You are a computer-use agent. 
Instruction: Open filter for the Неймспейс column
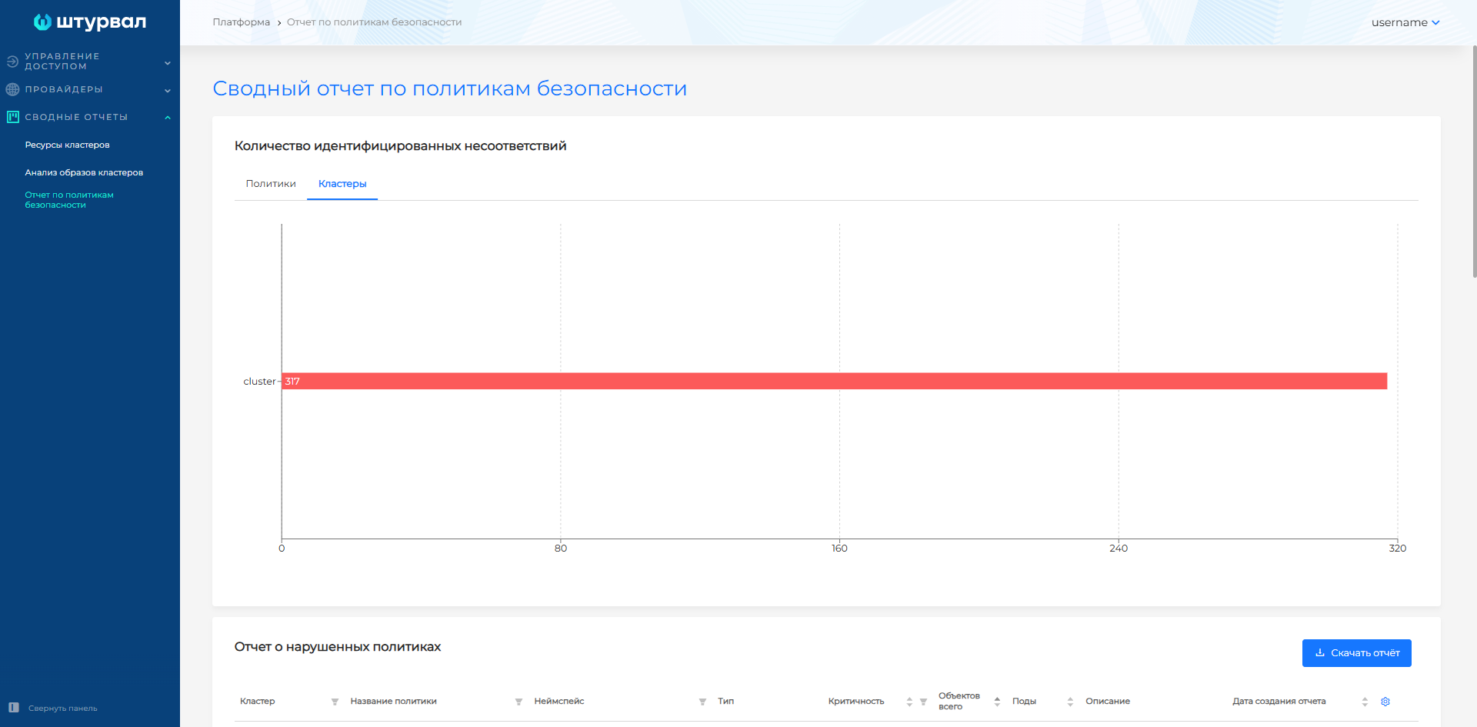tap(702, 702)
